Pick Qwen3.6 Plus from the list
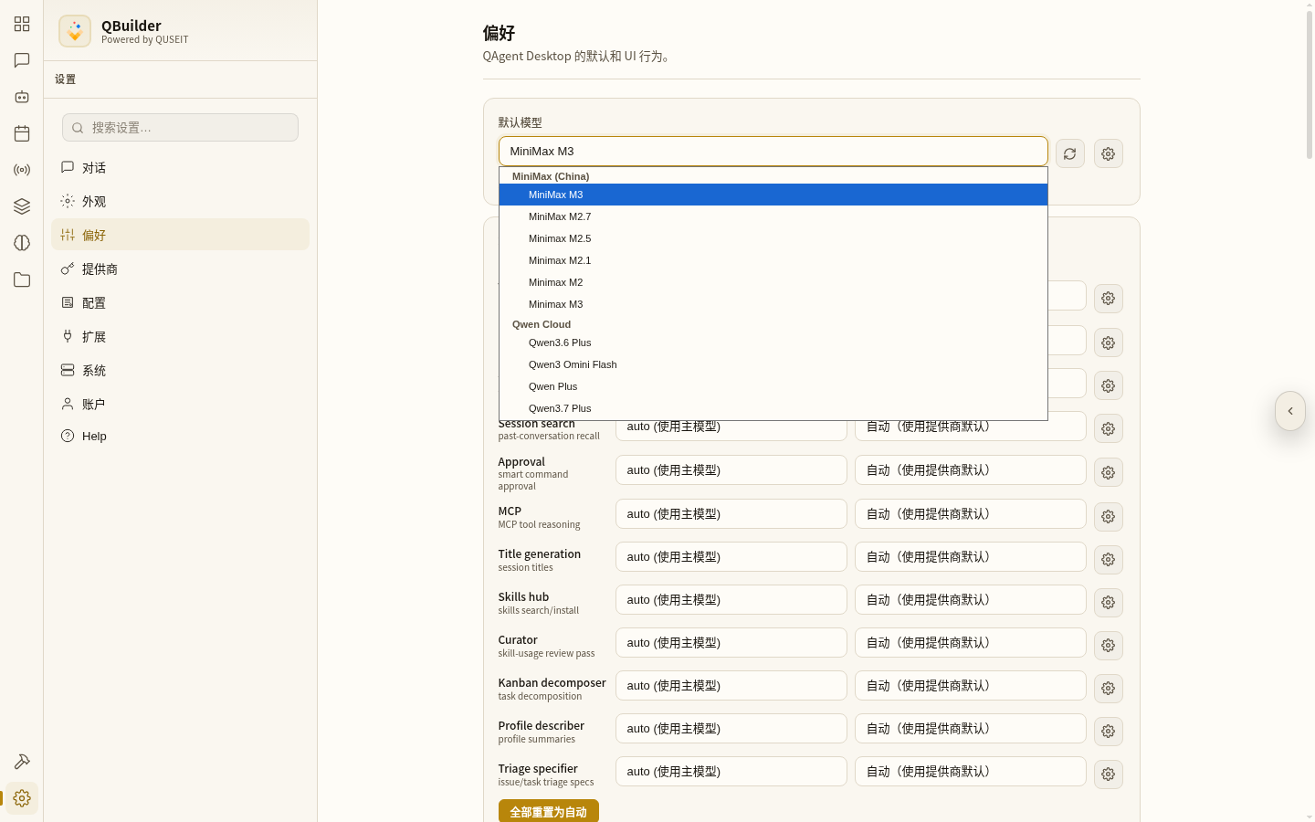Screen dimensions: 1315x822 (773, 342)
